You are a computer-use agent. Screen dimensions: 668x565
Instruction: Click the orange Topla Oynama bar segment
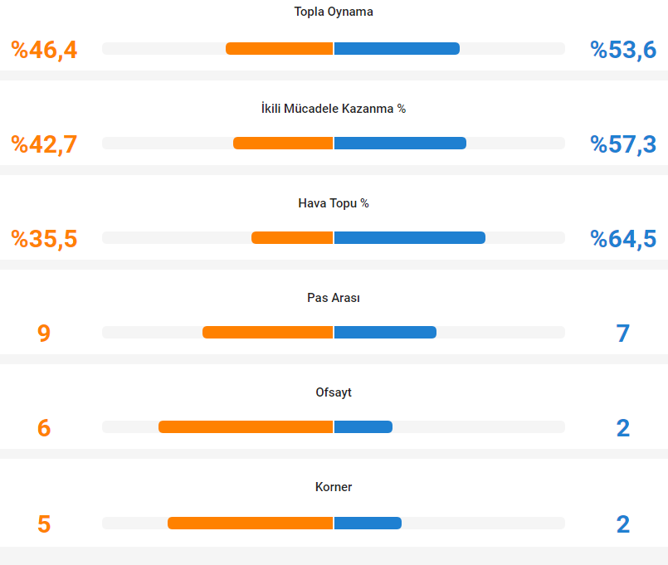(x=280, y=48)
